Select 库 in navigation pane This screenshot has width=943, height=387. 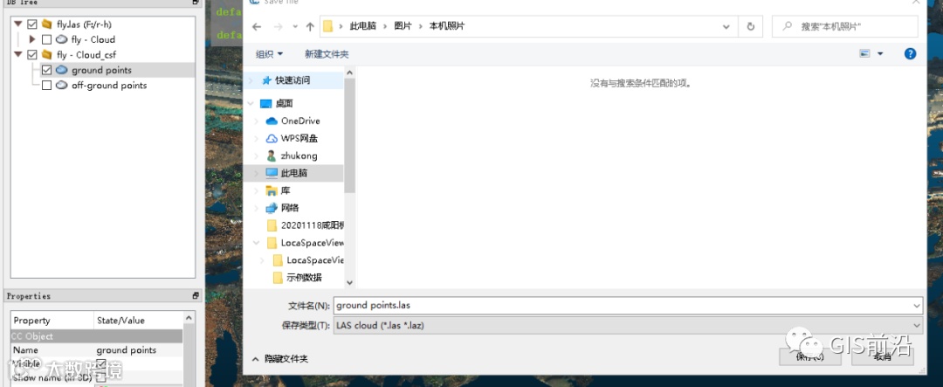point(285,190)
